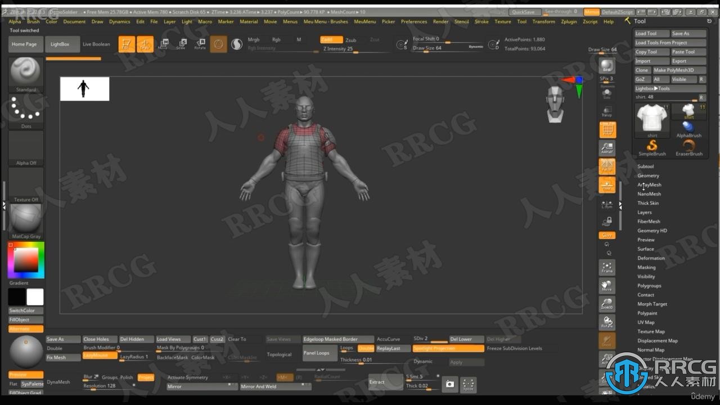Click the BPR render icon
Viewport: 720px width, 405px height.
click(x=607, y=66)
